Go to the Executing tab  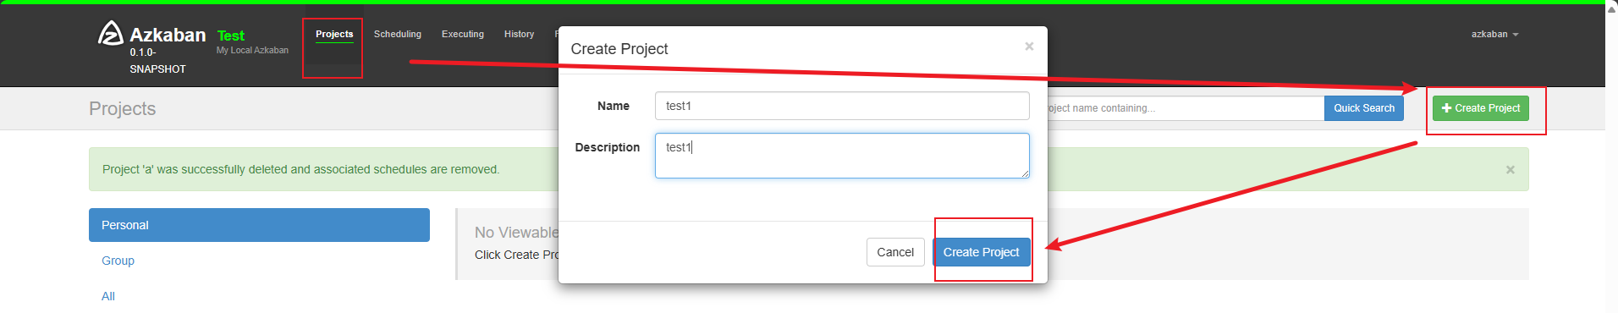tap(463, 35)
